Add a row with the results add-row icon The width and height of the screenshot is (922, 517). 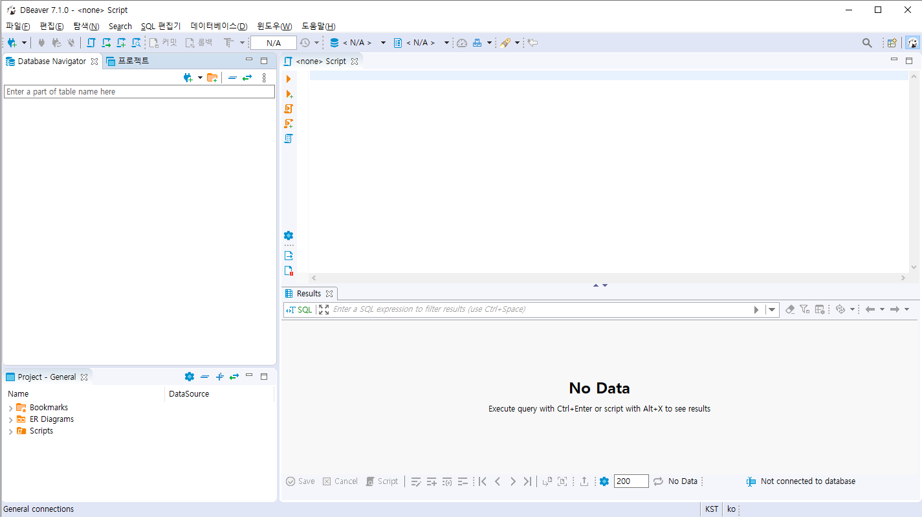[432, 481]
